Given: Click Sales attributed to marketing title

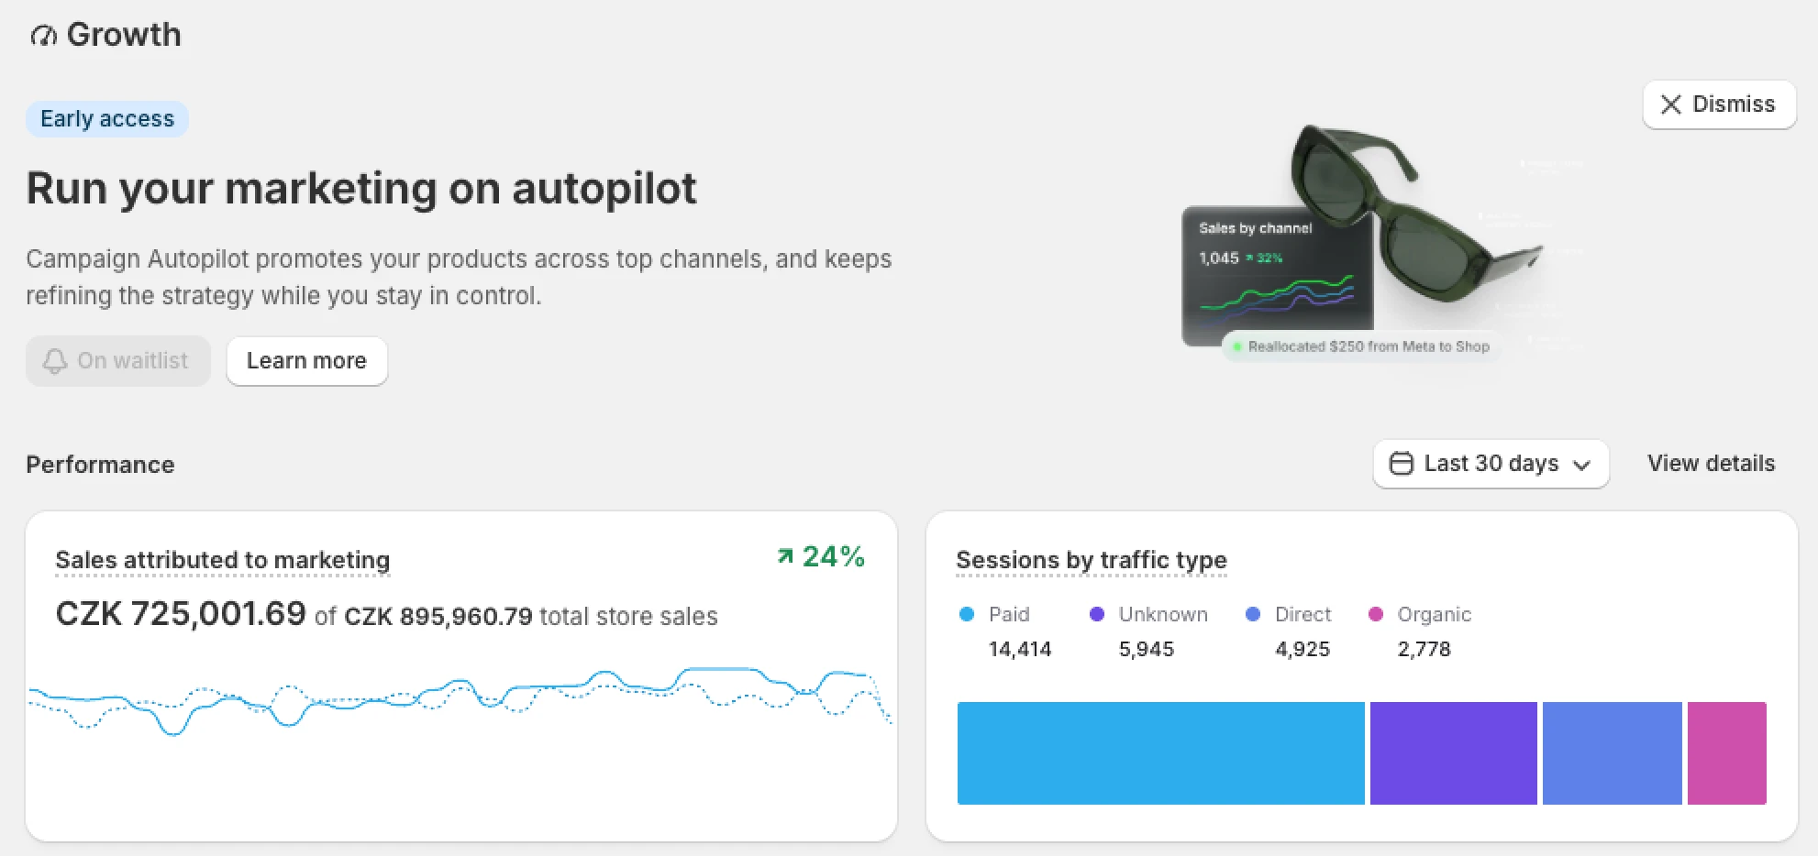Looking at the screenshot, I should pyautogui.click(x=223, y=560).
